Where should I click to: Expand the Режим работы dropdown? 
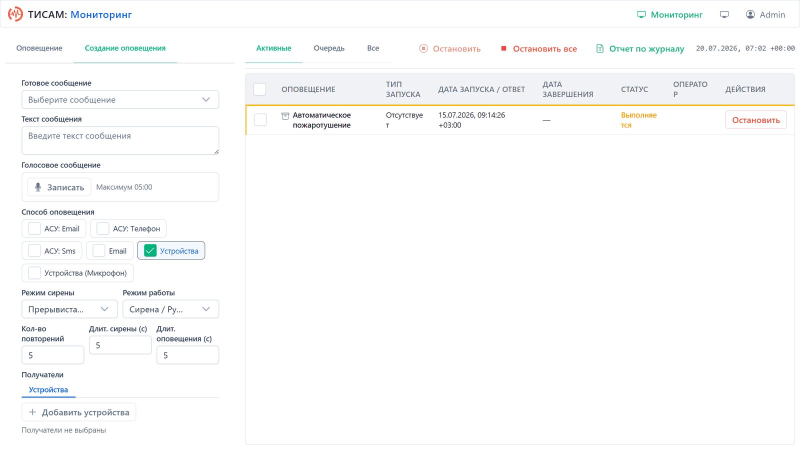coord(170,309)
